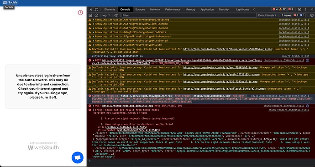Screen dimensions: 315x167
Task: Open the 'top' JavaScript context dropdown
Action: pyautogui.click(x=106, y=15)
